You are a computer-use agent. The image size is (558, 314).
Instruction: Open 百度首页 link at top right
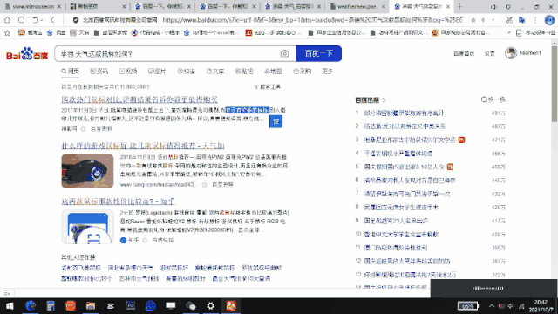pyautogui.click(x=464, y=53)
